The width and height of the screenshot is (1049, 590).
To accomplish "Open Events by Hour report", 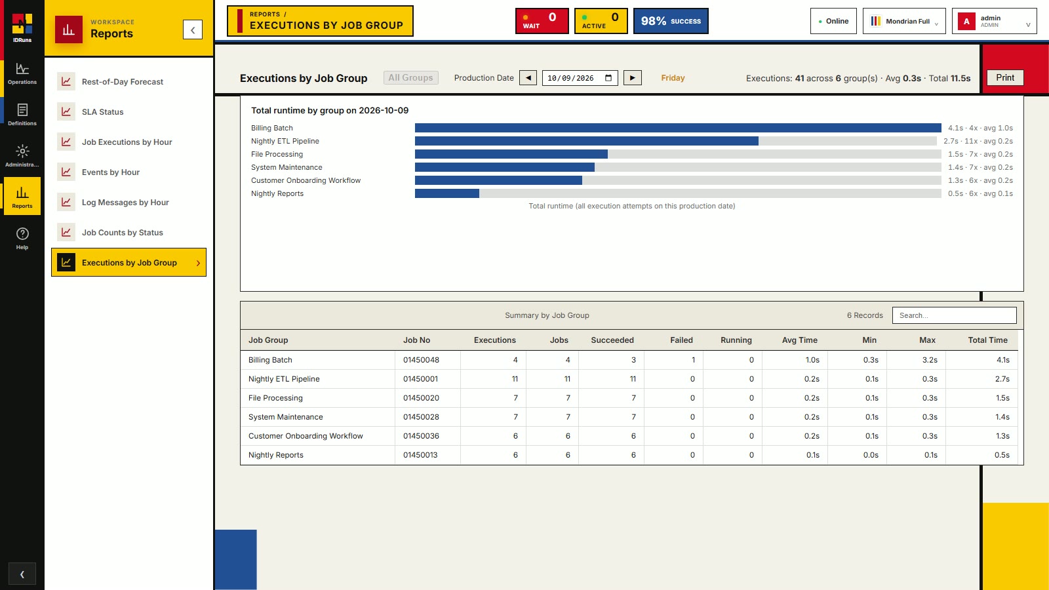I will tap(129, 172).
